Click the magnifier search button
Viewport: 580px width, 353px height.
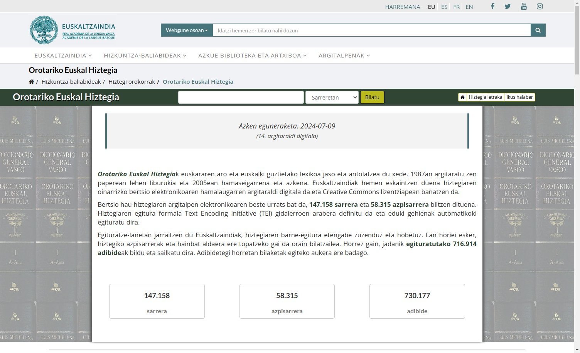tap(538, 30)
